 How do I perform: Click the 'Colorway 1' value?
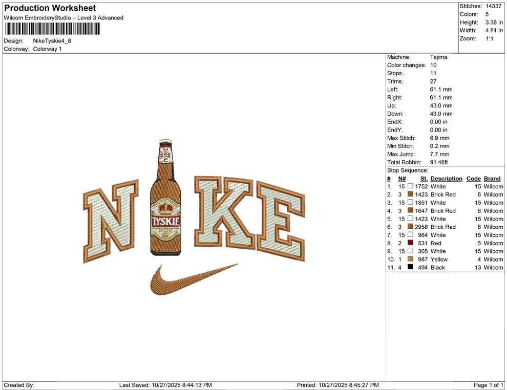pos(47,49)
